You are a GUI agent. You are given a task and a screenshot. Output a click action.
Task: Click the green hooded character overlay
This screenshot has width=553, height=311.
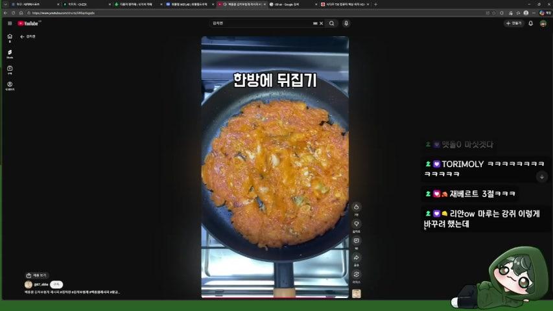[x=500, y=279]
